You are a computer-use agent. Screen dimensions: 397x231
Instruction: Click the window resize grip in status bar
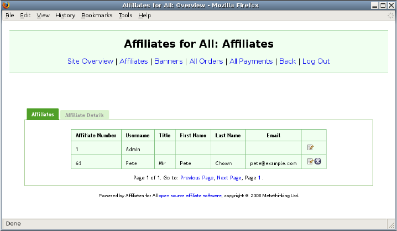pos(391,224)
